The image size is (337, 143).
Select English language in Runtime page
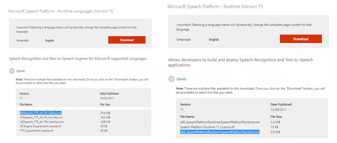click(x=214, y=40)
